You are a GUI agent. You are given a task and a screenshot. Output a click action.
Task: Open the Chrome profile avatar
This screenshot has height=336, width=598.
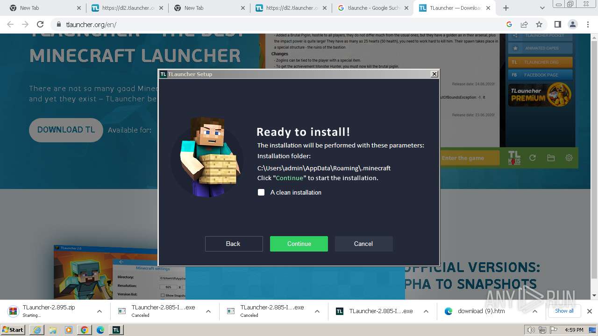572,25
